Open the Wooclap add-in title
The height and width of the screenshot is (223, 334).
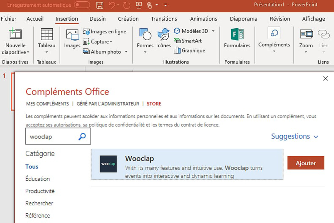point(140,158)
